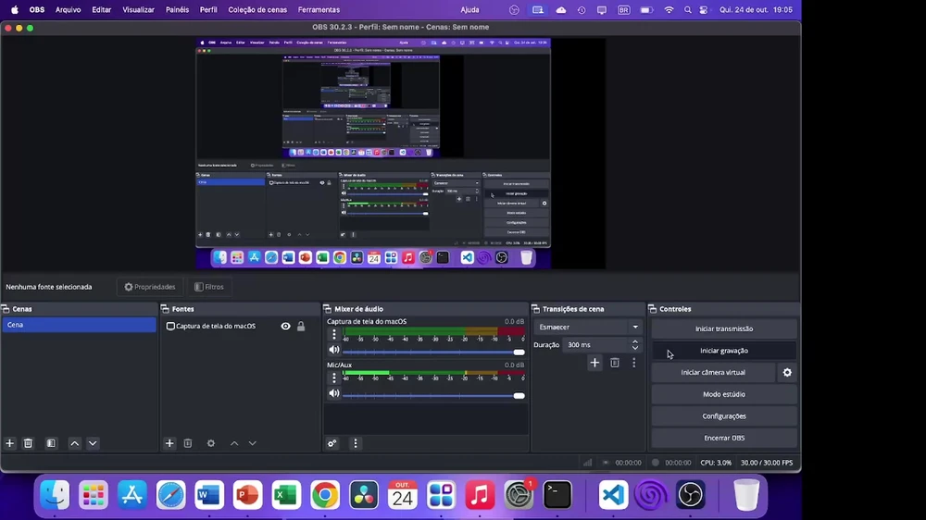Screen dimensions: 926x520
Task: Delete selected scene with trash icon
Action: pyautogui.click(x=28, y=443)
